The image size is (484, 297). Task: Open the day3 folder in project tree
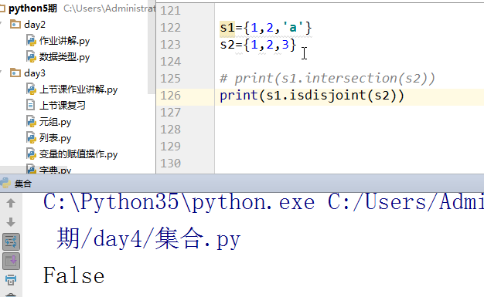35,73
